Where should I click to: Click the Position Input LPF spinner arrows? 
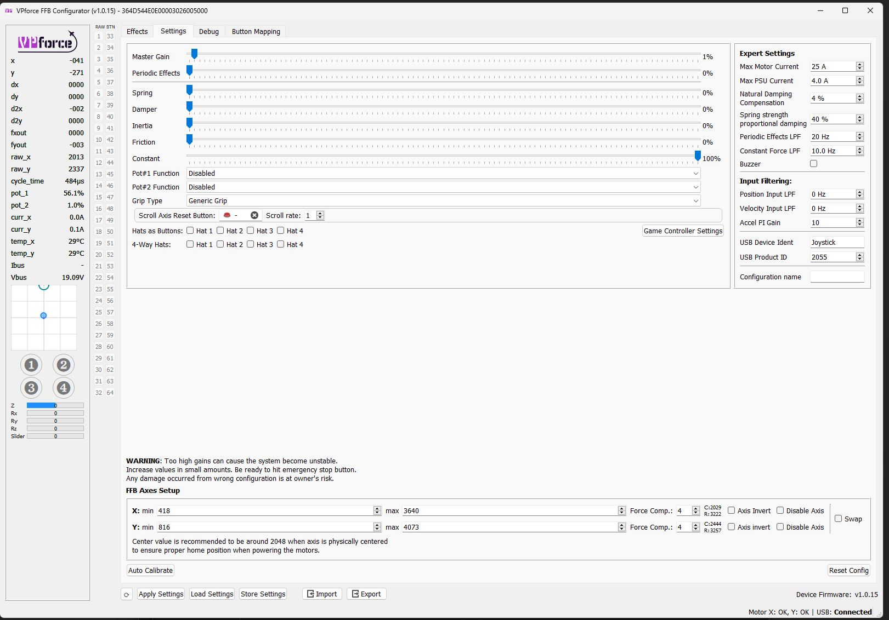[x=860, y=194]
